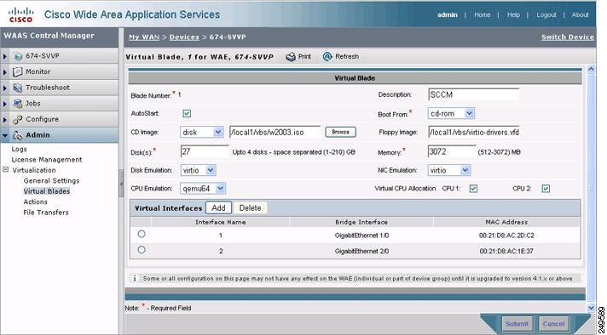This screenshot has height=335, width=607.
Task: Click the Admin icon in sidebar
Action: [18, 135]
